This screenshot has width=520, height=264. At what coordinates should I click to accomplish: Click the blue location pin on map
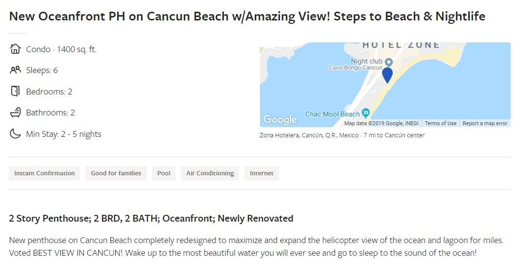pyautogui.click(x=387, y=75)
